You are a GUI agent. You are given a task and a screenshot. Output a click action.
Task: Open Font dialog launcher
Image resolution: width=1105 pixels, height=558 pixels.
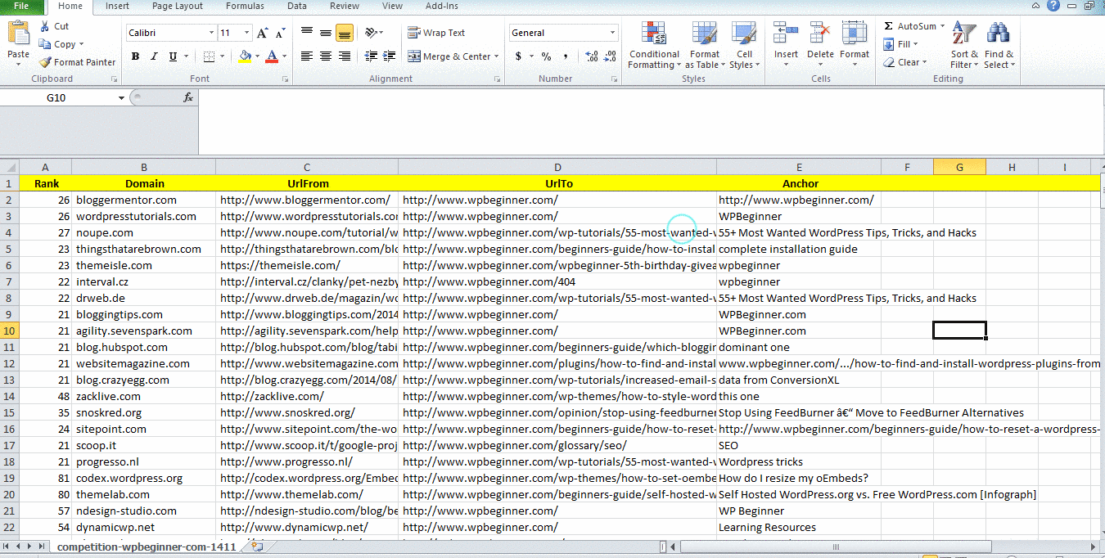(285, 79)
